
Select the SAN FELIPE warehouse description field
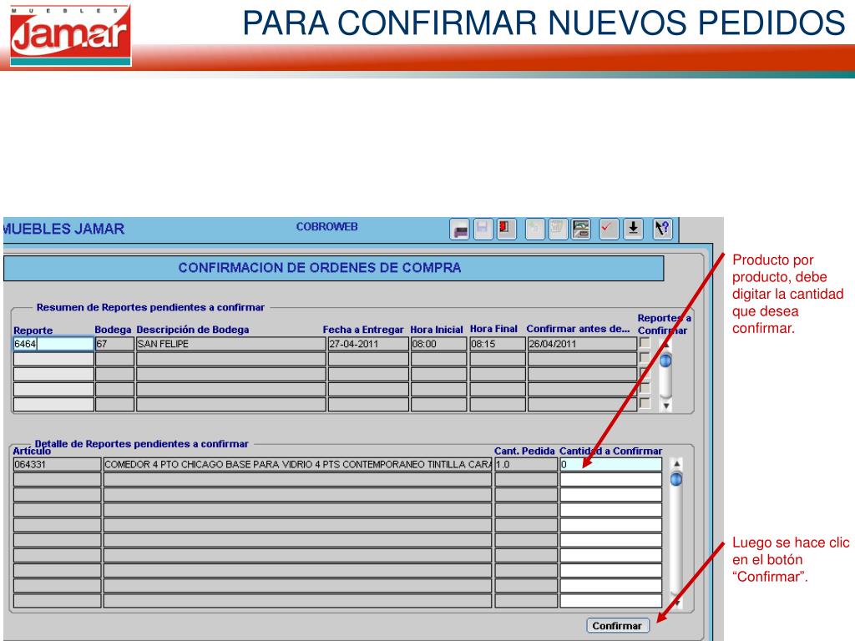click(x=230, y=344)
